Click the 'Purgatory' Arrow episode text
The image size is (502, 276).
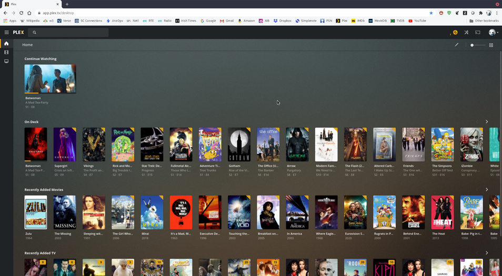[294, 170]
